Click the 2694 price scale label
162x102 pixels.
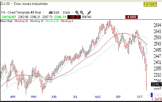[157, 25]
